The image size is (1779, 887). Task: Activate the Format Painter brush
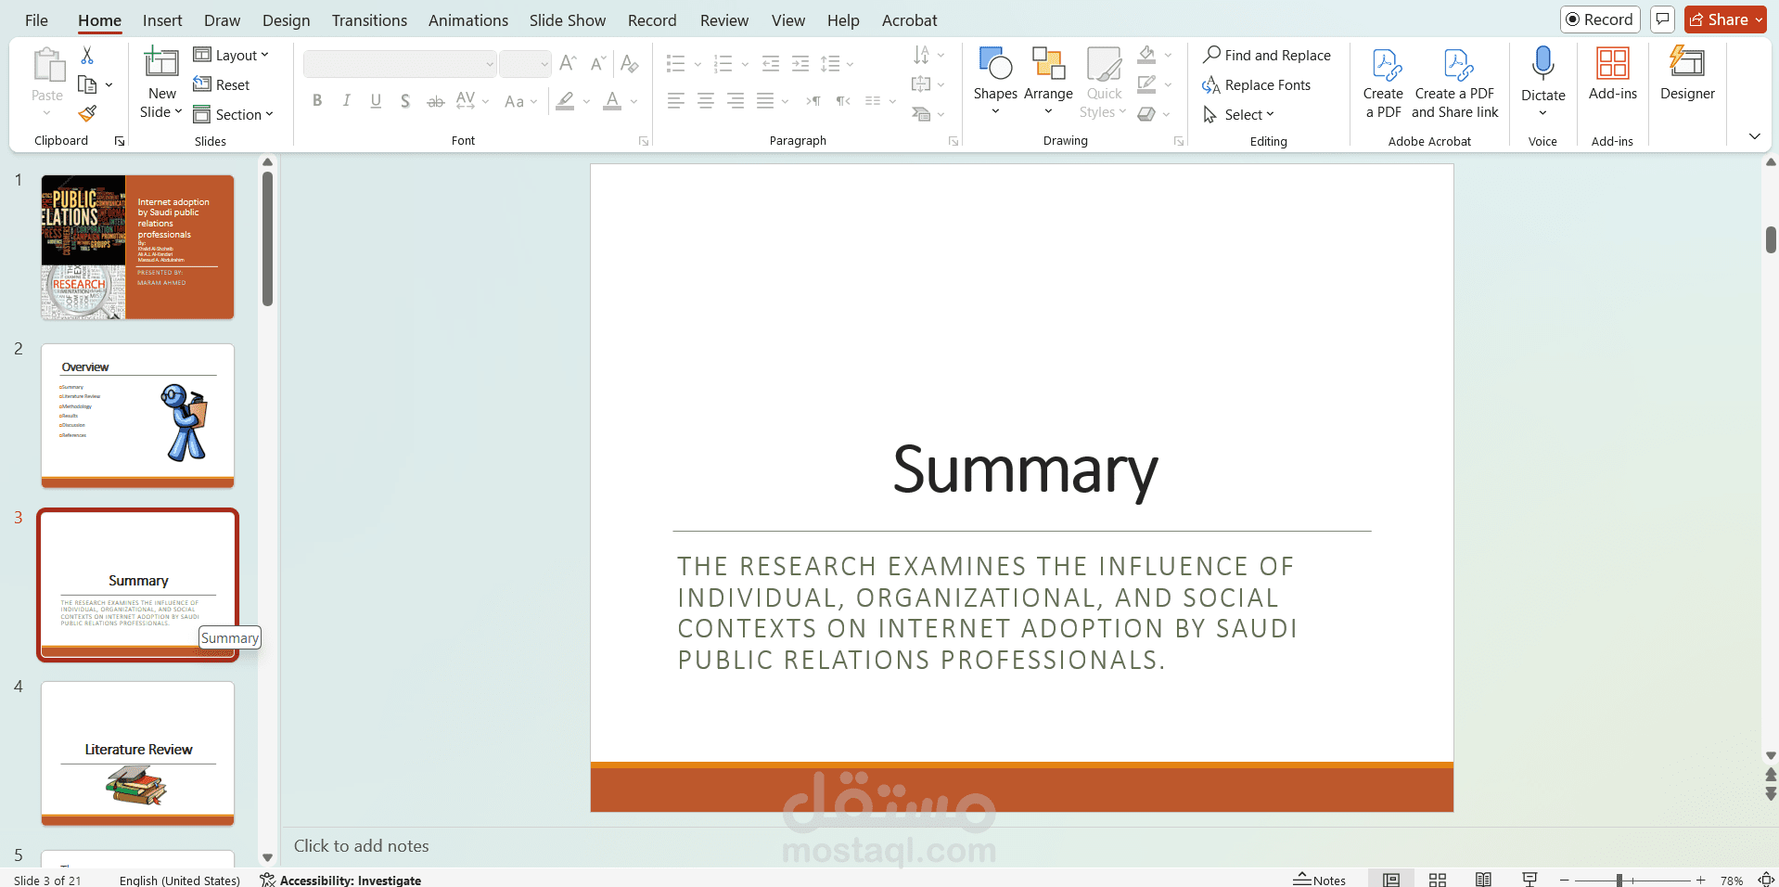(x=87, y=114)
